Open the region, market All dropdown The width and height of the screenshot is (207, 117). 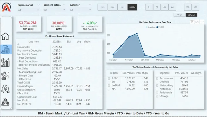click(x=28, y=10)
